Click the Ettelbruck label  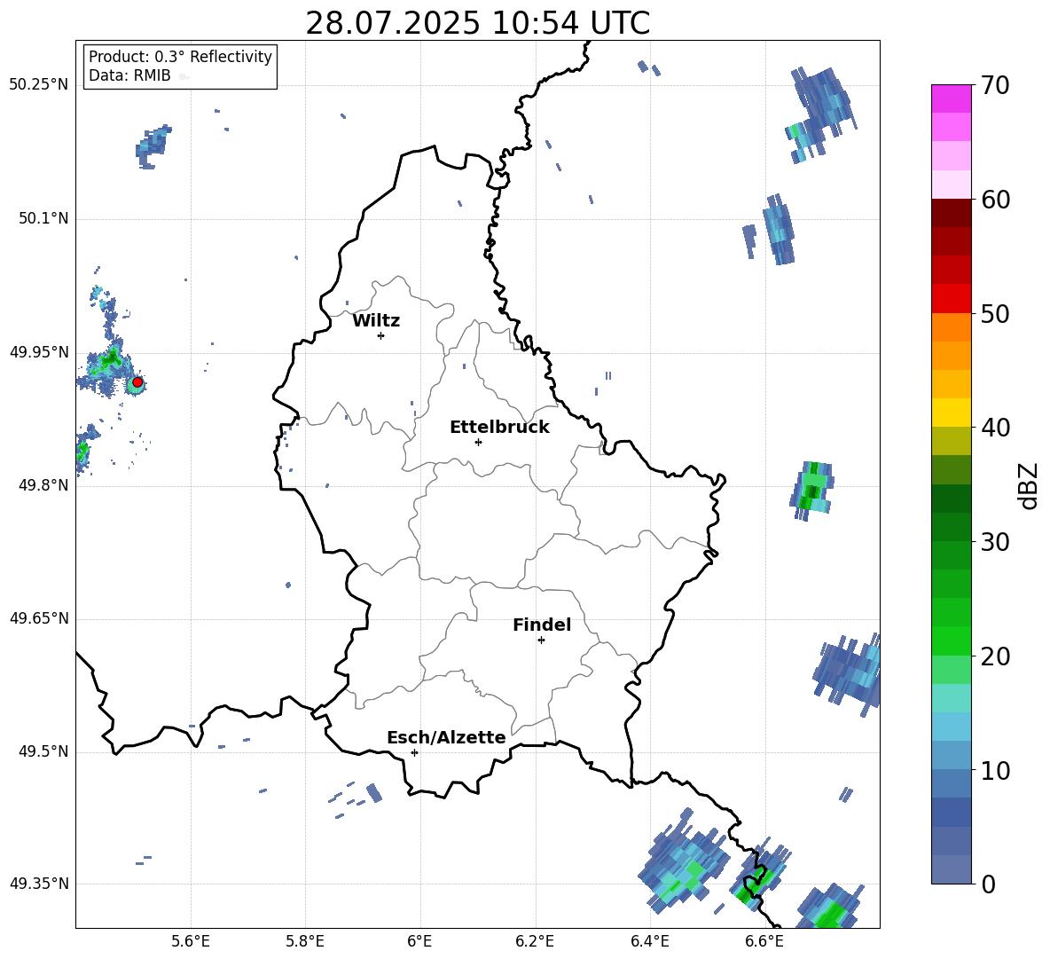pyautogui.click(x=499, y=428)
